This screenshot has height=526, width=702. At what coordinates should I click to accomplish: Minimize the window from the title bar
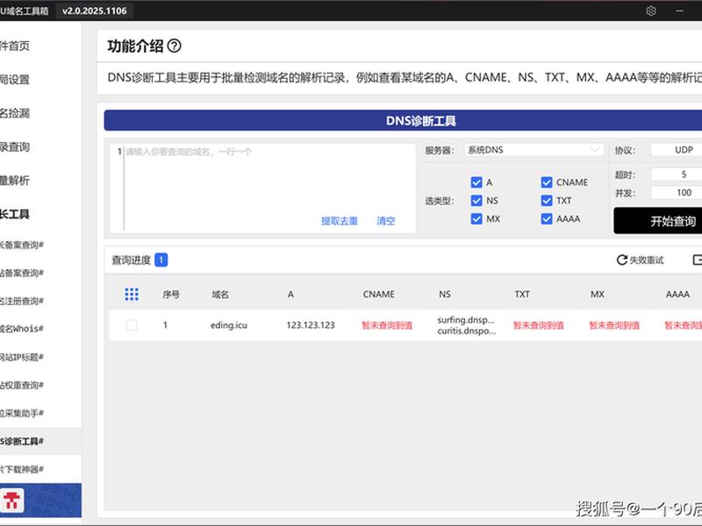(679, 11)
